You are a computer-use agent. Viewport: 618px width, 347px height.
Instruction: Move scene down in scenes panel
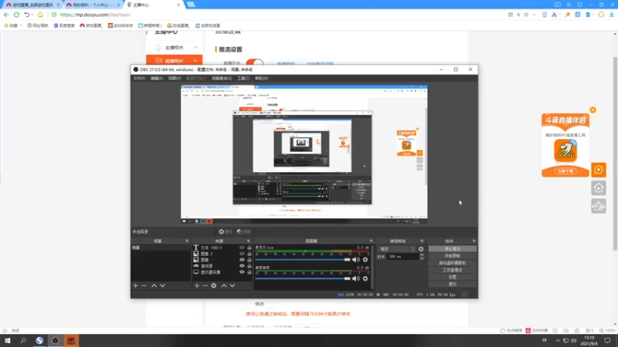[x=162, y=285]
